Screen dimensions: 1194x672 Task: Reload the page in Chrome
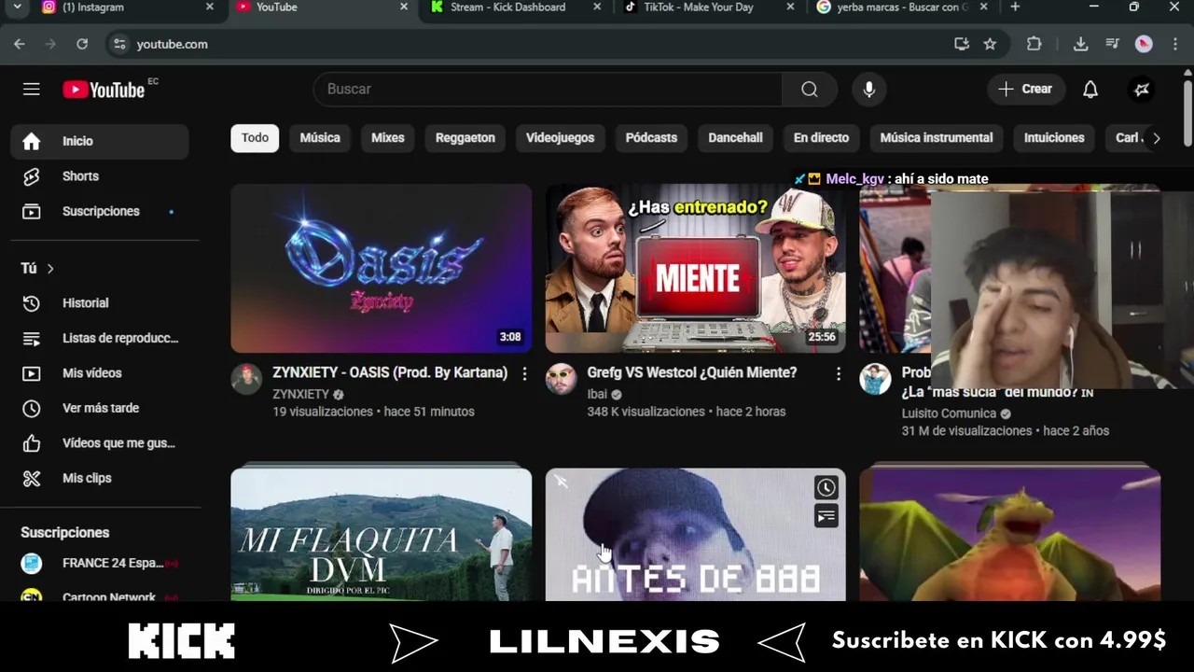(82, 44)
